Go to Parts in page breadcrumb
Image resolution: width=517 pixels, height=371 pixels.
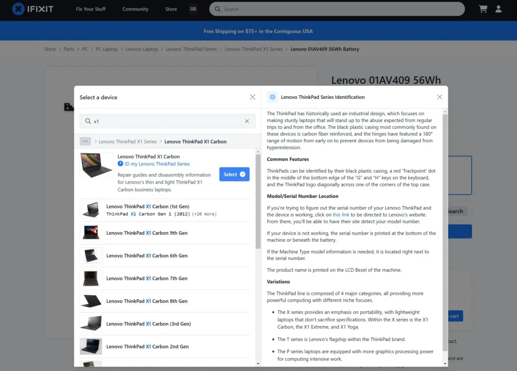click(69, 49)
